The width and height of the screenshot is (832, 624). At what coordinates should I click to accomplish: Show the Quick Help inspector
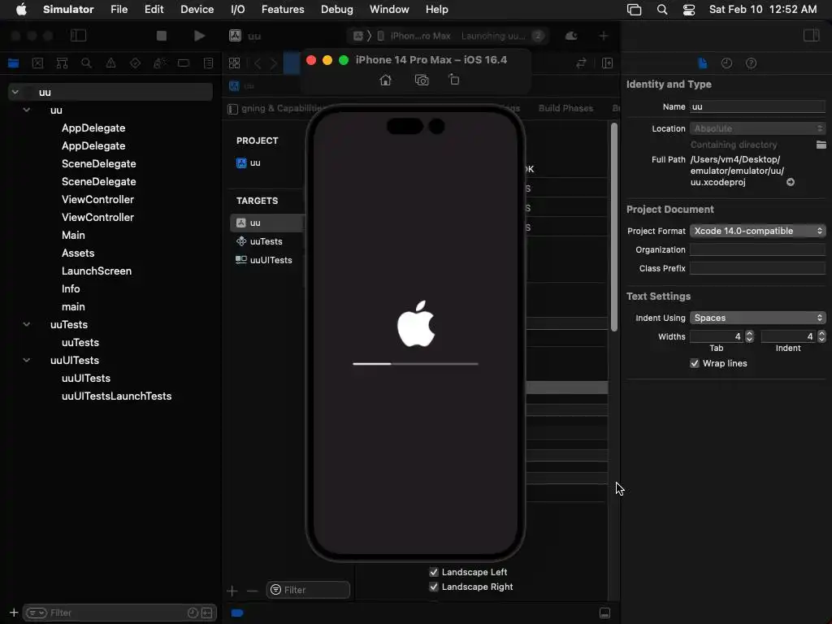click(x=752, y=63)
